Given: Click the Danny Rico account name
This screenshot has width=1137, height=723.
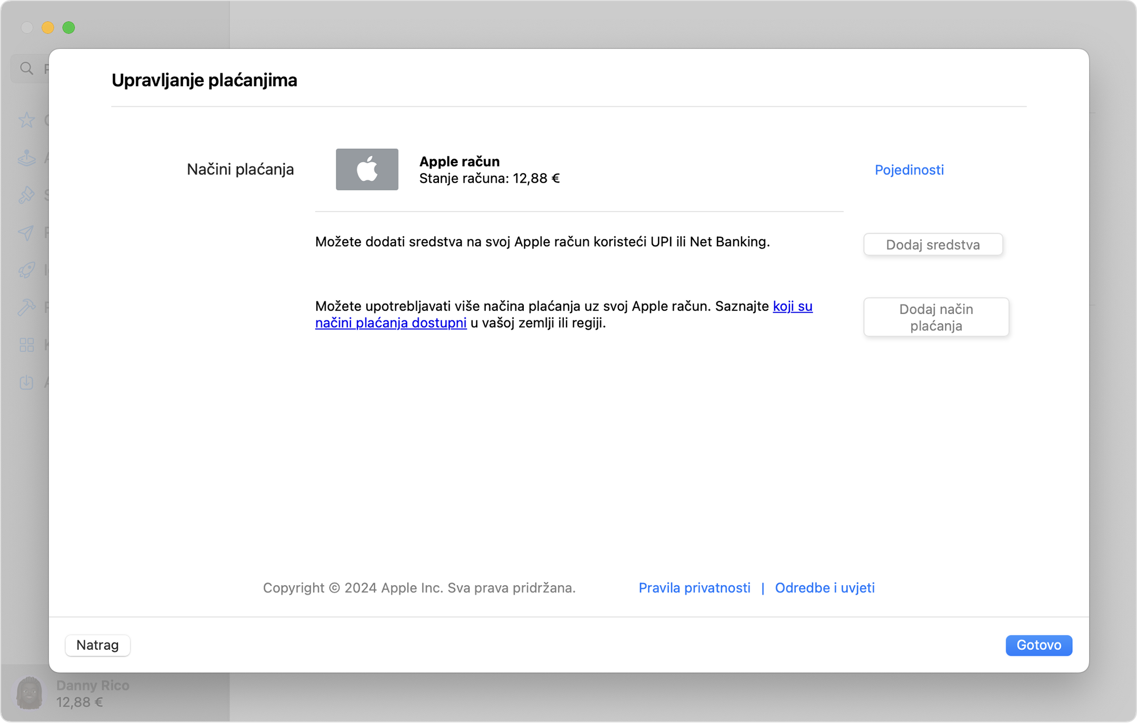Looking at the screenshot, I should coord(93,686).
